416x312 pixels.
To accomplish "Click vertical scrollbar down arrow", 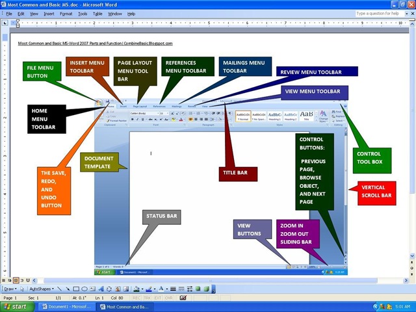I will pos(412,256).
